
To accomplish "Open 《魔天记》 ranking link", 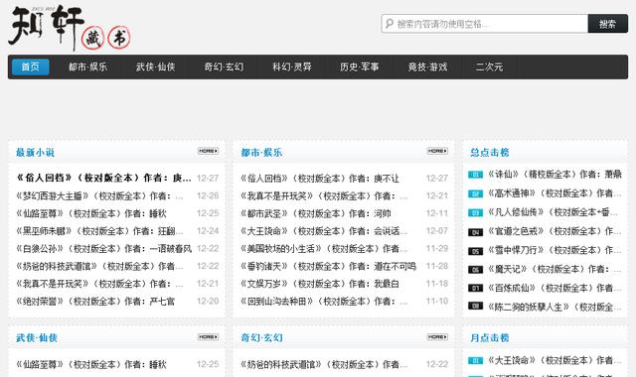I will click(555, 269).
